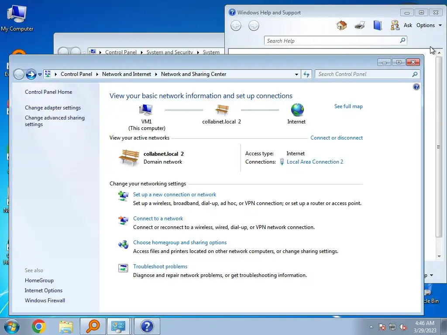This screenshot has width=447, height=335.
Task: Open Internet Options under See also
Action: coord(43,290)
